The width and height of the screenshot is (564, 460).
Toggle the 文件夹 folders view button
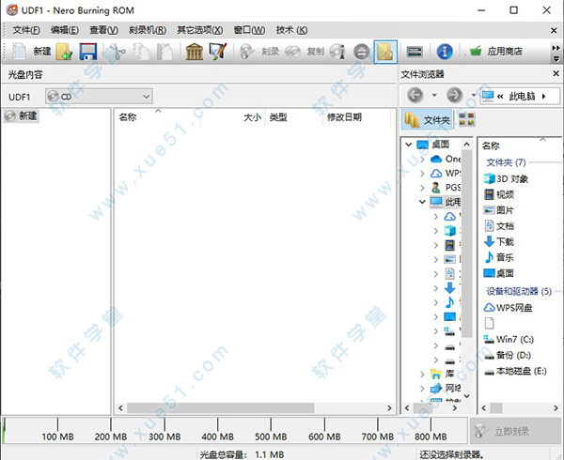[x=428, y=119]
